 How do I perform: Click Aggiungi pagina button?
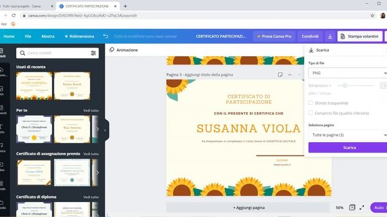(x=249, y=207)
